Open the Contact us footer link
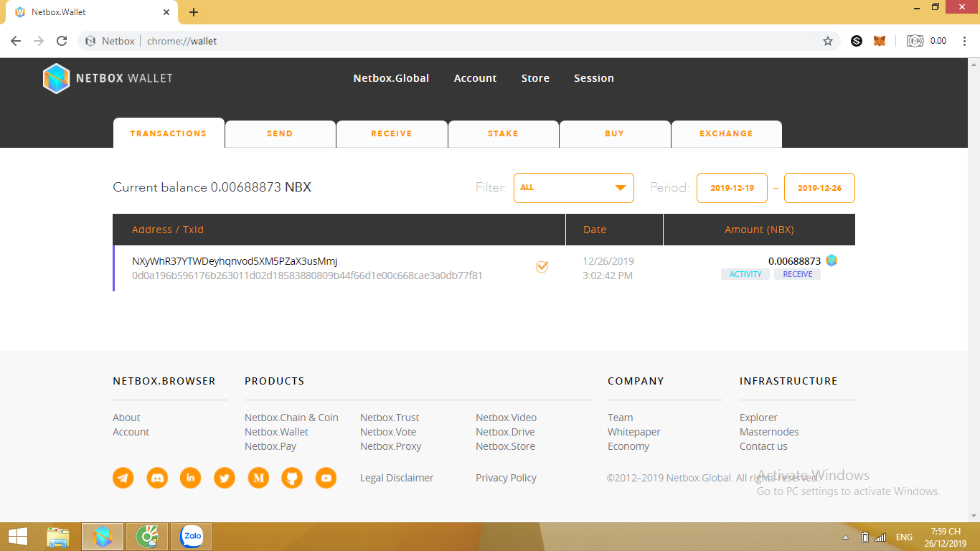This screenshot has height=551, width=980. [763, 446]
